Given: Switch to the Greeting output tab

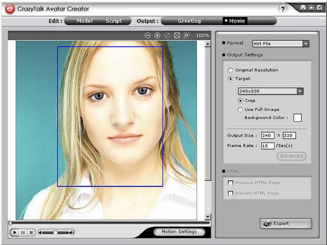Looking at the screenshot, I should (x=189, y=21).
